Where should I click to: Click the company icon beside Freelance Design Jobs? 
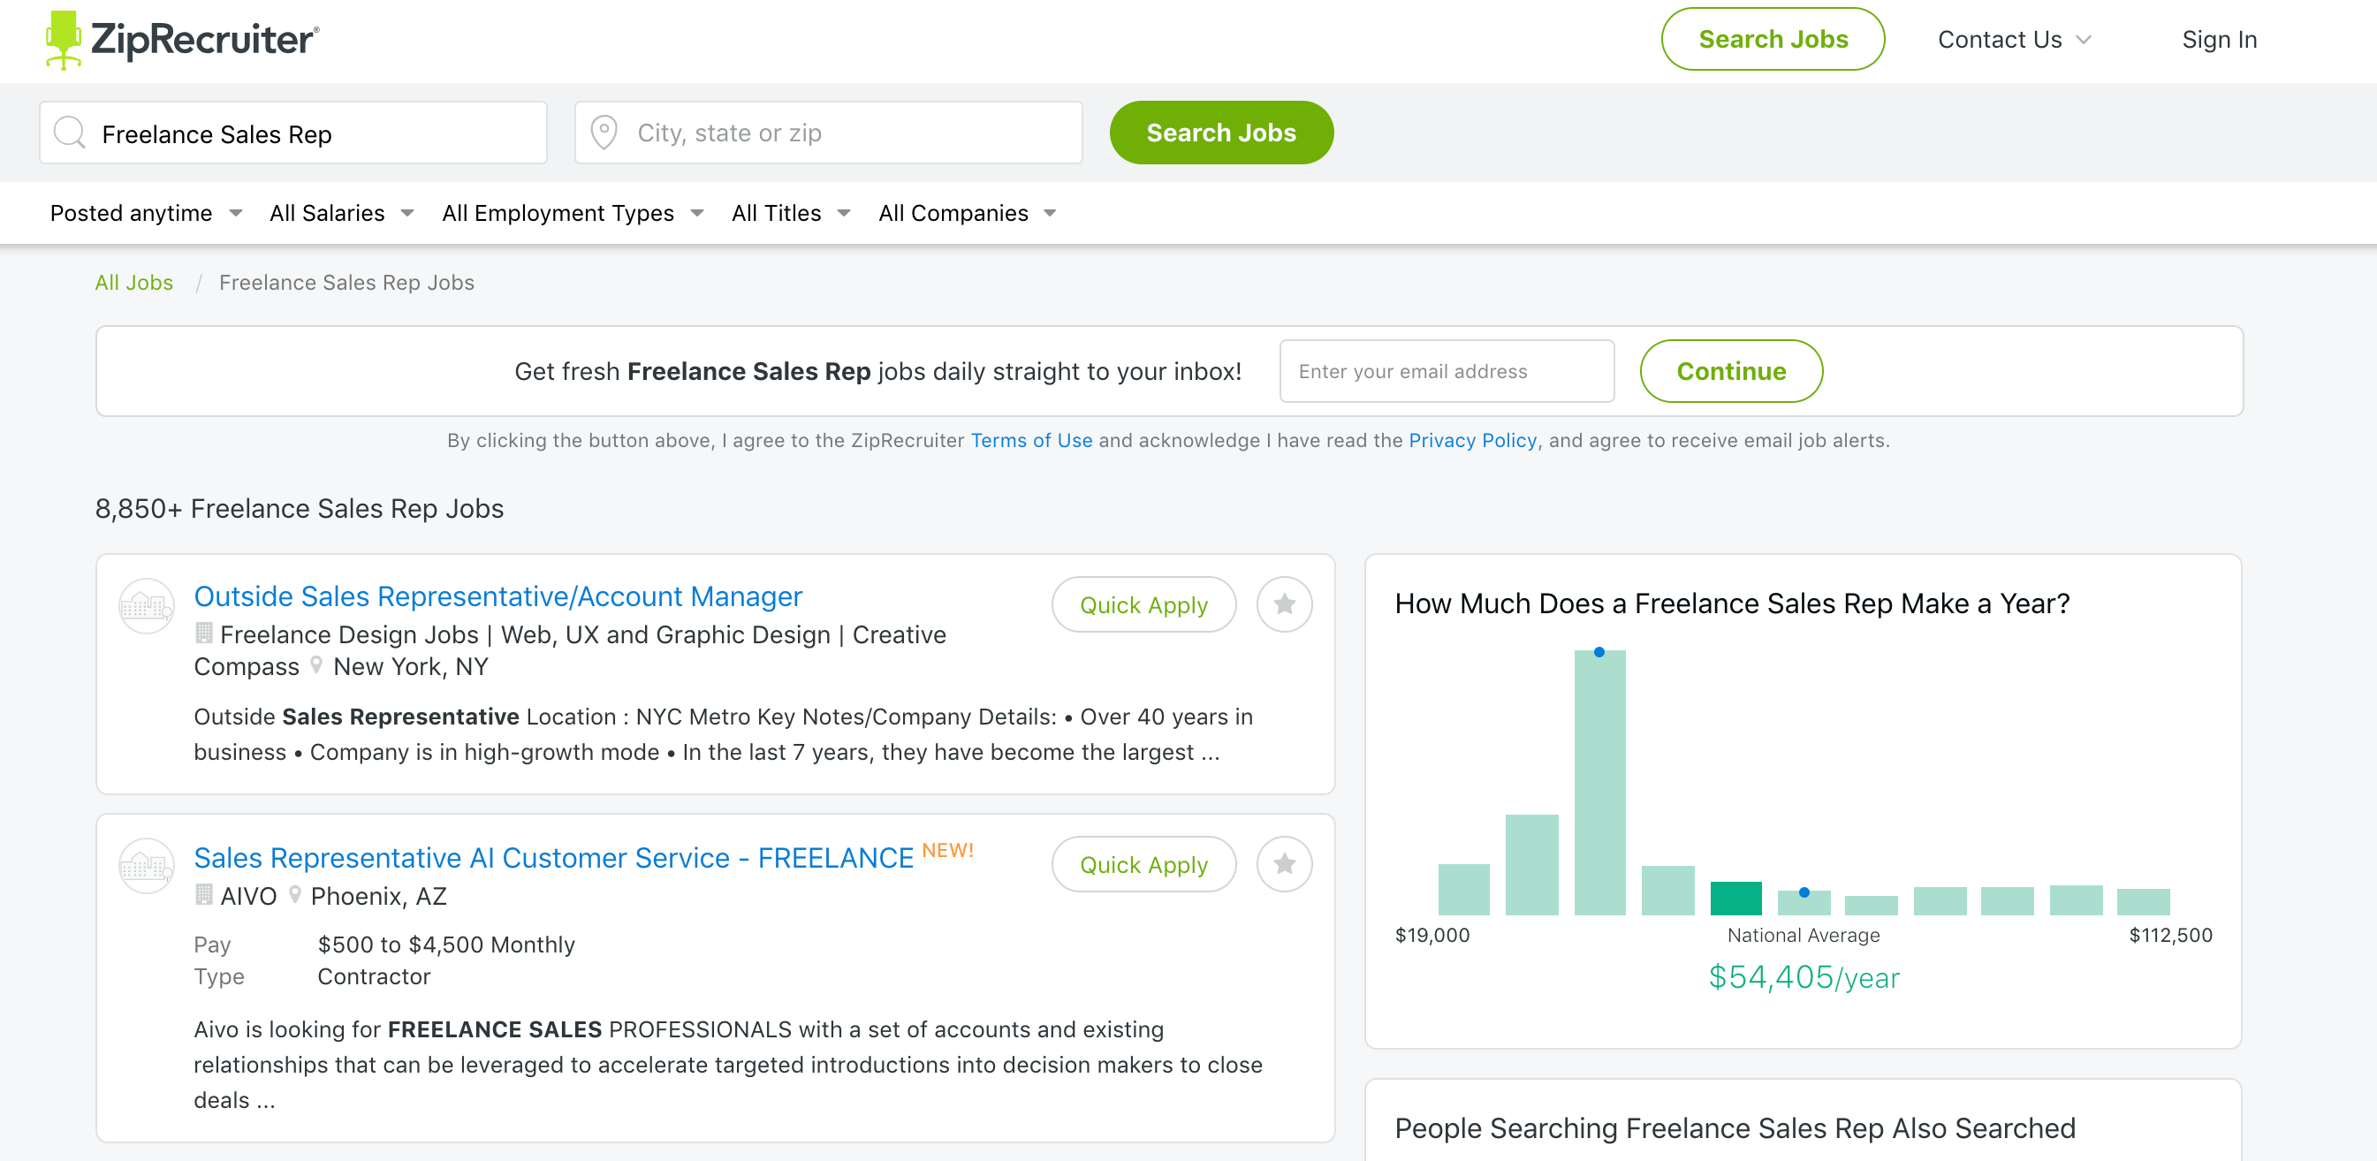(205, 634)
